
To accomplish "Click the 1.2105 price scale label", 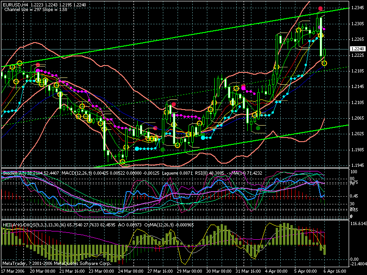I will tap(357, 102).
